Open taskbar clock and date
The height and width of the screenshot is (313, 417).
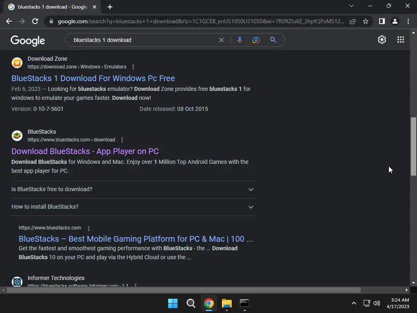[x=398, y=303]
